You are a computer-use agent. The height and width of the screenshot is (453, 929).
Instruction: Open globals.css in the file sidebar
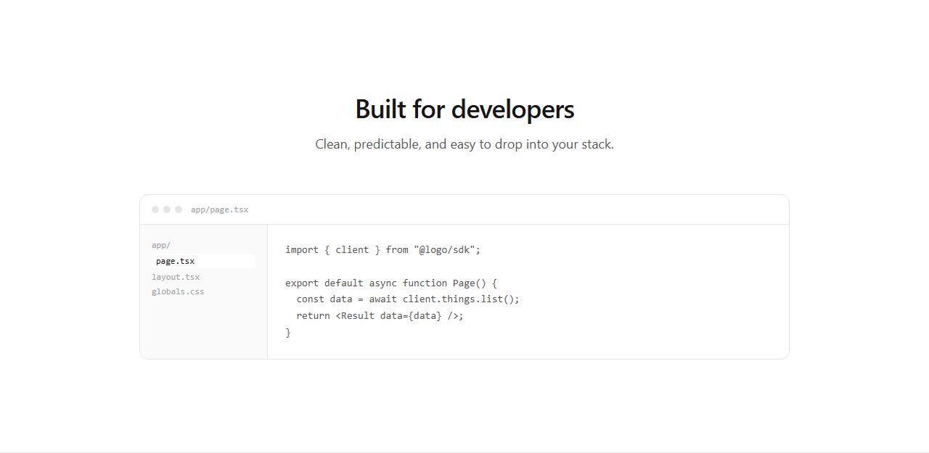point(178,291)
